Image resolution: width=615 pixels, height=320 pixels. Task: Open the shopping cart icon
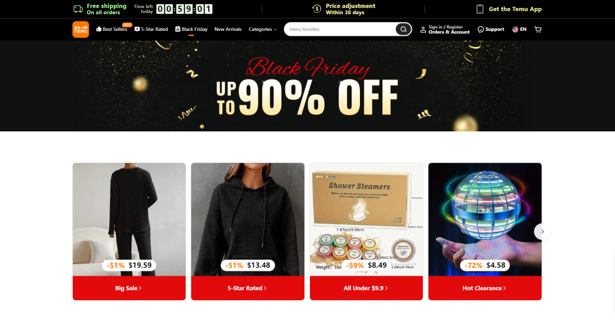(x=538, y=30)
